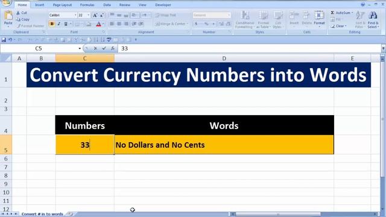The image size is (386, 217).
Task: Click the Conditional Formatting button
Action: [245, 20]
